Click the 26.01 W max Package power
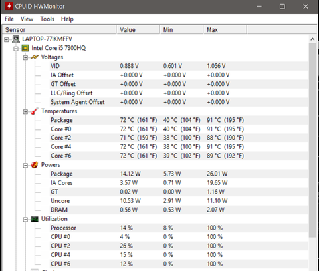Screen dimensions: 319x271 [217, 174]
